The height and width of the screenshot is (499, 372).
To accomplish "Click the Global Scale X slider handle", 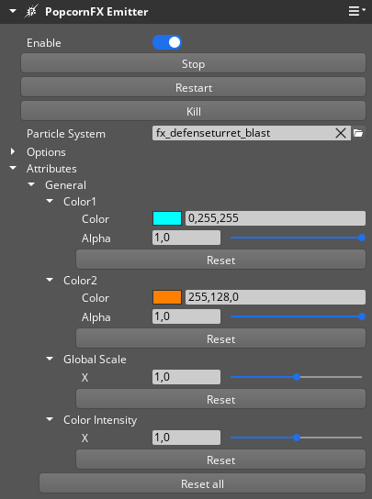I will coord(297,377).
